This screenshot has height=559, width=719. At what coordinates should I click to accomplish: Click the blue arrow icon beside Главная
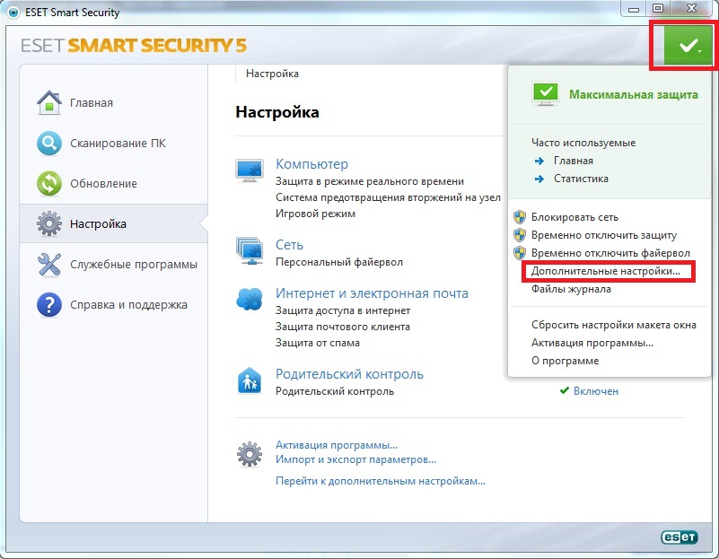539,161
